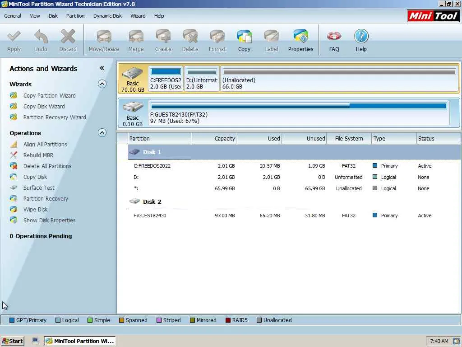
Task: Click the RAID5 legend swatch
Action: 228,320
